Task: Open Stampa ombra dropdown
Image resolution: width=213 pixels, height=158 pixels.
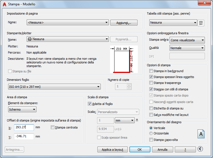Action: click(187, 40)
